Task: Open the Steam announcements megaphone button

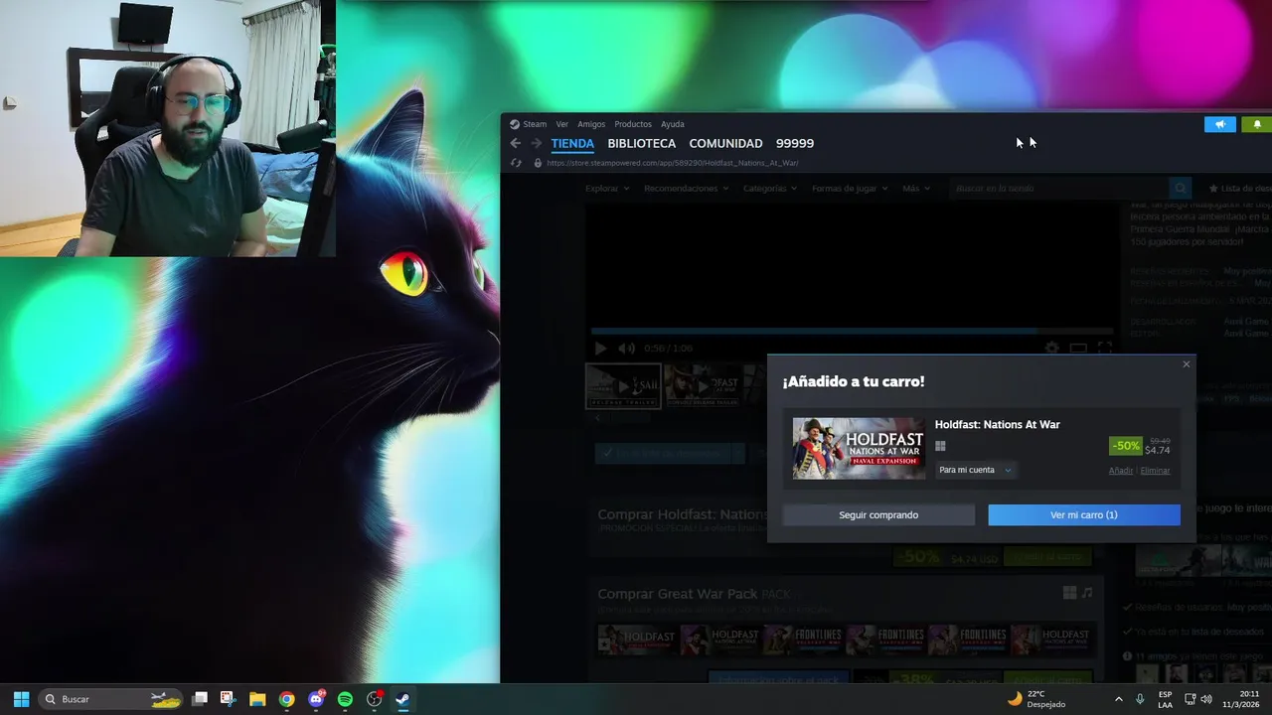Action: tap(1220, 124)
